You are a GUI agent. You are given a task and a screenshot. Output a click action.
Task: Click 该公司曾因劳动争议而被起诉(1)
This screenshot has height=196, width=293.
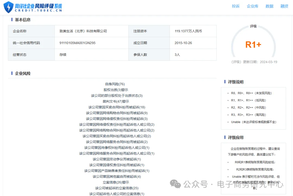(117, 159)
